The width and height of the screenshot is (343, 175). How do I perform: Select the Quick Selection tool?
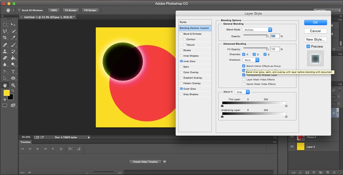13,31
